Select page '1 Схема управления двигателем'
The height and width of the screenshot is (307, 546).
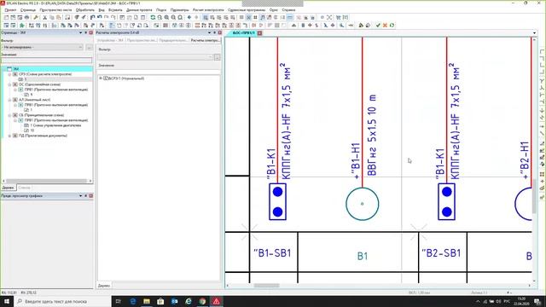pos(55,125)
